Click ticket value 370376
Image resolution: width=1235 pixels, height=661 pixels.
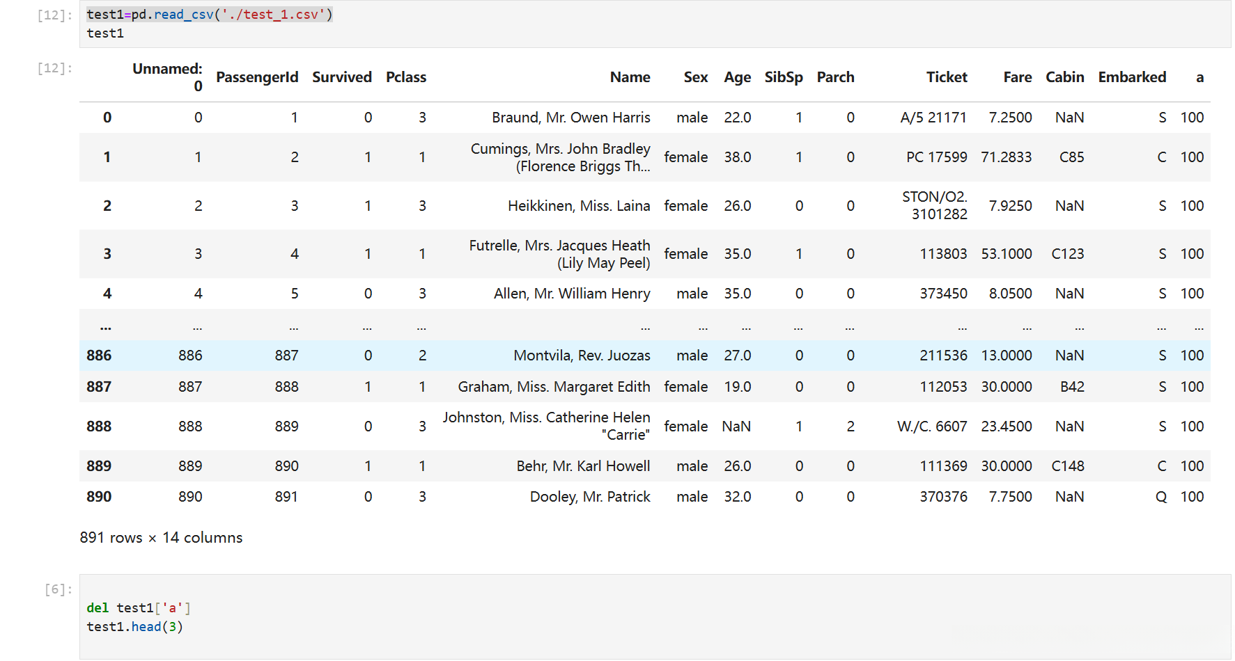(943, 497)
